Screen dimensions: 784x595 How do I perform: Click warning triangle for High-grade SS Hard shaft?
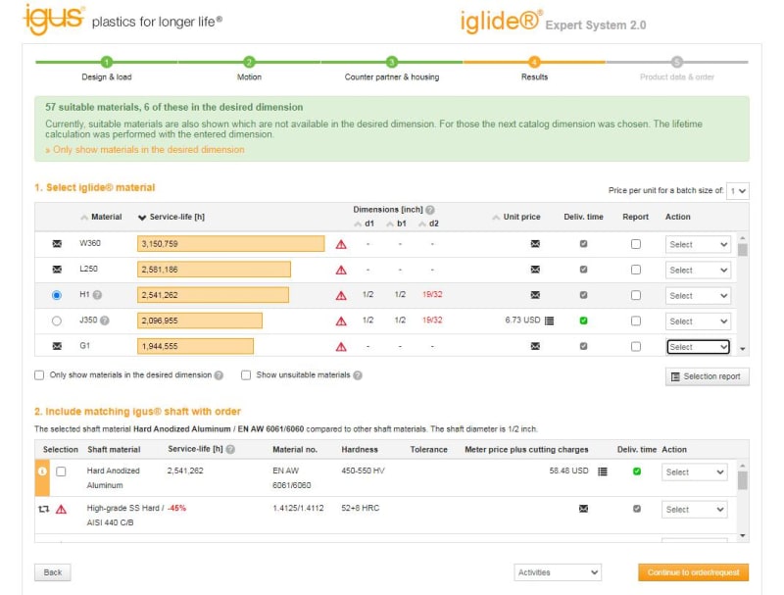[61, 510]
